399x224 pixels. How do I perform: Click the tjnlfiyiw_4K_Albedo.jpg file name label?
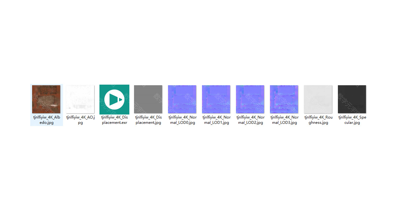47,120
